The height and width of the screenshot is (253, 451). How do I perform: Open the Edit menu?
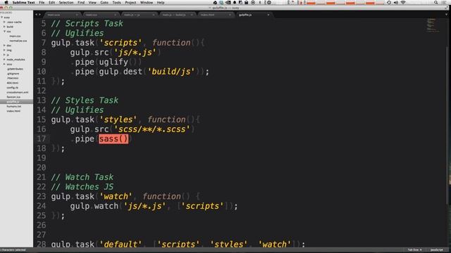[x=51, y=3]
